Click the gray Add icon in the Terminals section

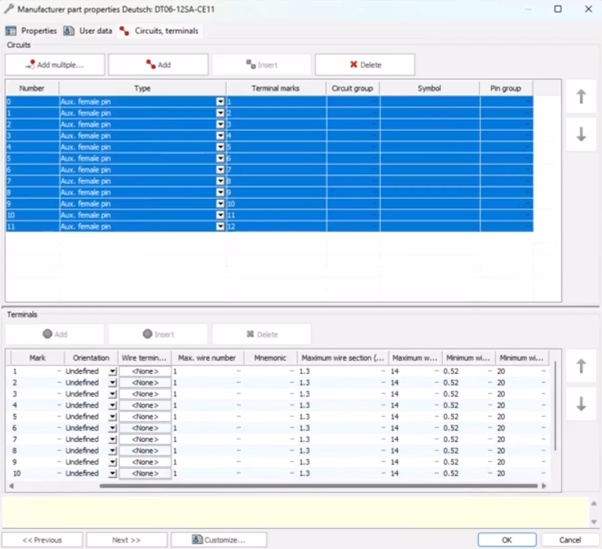(48, 334)
